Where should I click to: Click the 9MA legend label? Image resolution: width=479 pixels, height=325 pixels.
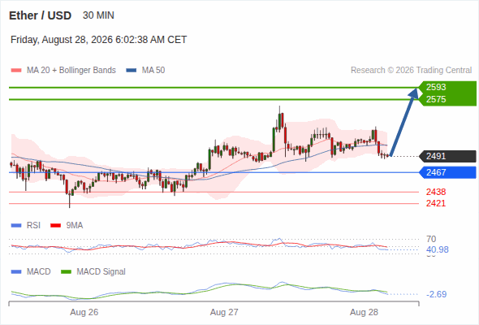coord(75,226)
